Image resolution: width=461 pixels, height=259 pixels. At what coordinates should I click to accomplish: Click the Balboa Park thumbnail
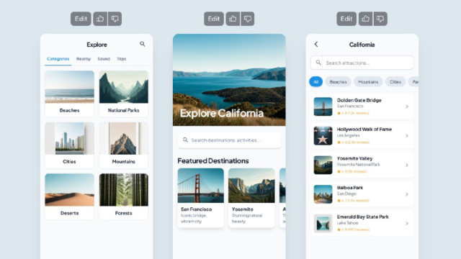tap(323, 194)
